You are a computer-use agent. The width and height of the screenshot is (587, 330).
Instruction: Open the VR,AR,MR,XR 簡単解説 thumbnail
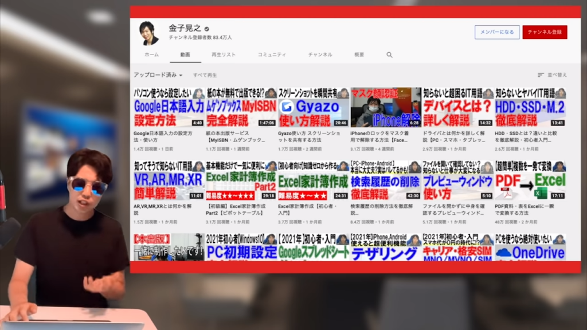click(169, 180)
